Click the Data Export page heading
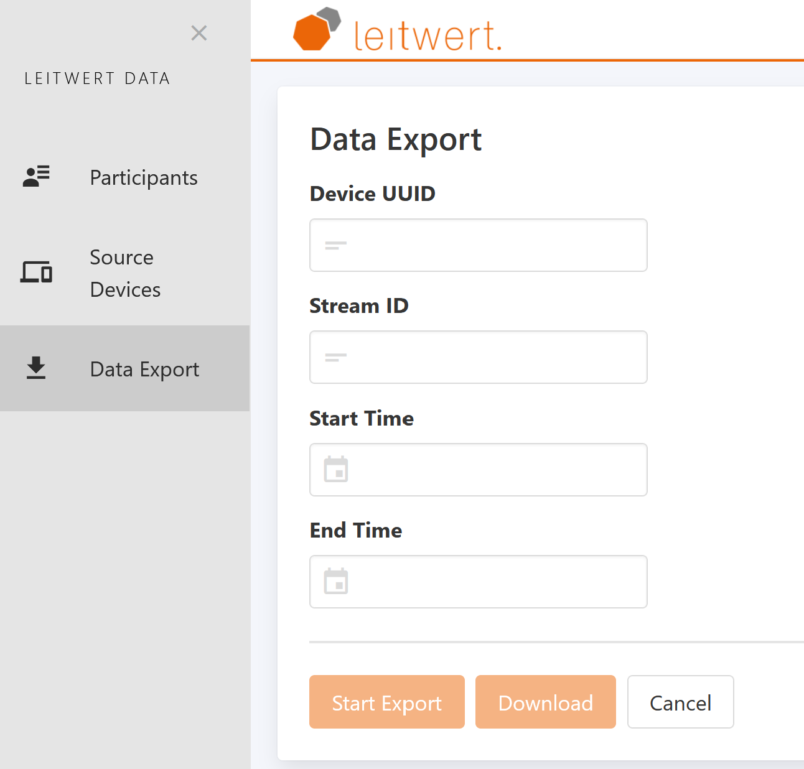 [x=396, y=139]
